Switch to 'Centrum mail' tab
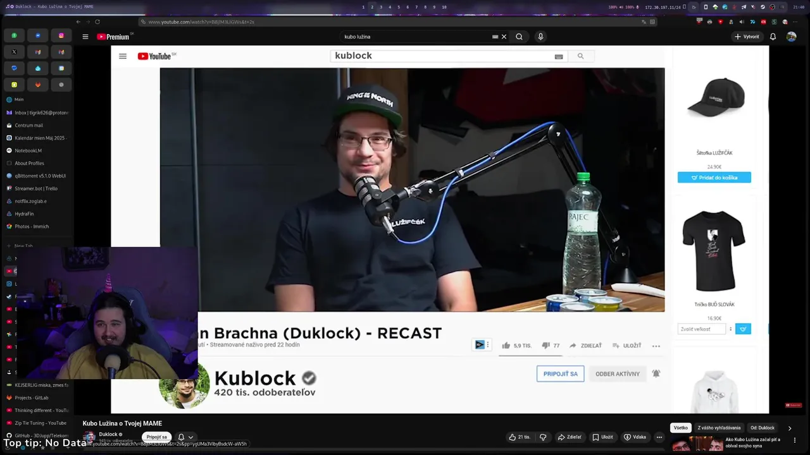Viewport: 810px width, 455px height. [37, 125]
